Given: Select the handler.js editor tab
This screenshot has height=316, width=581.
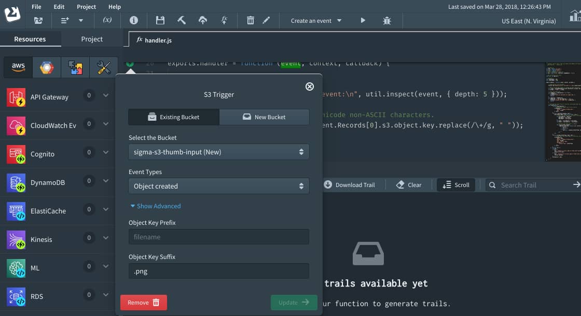Looking at the screenshot, I should (154, 40).
